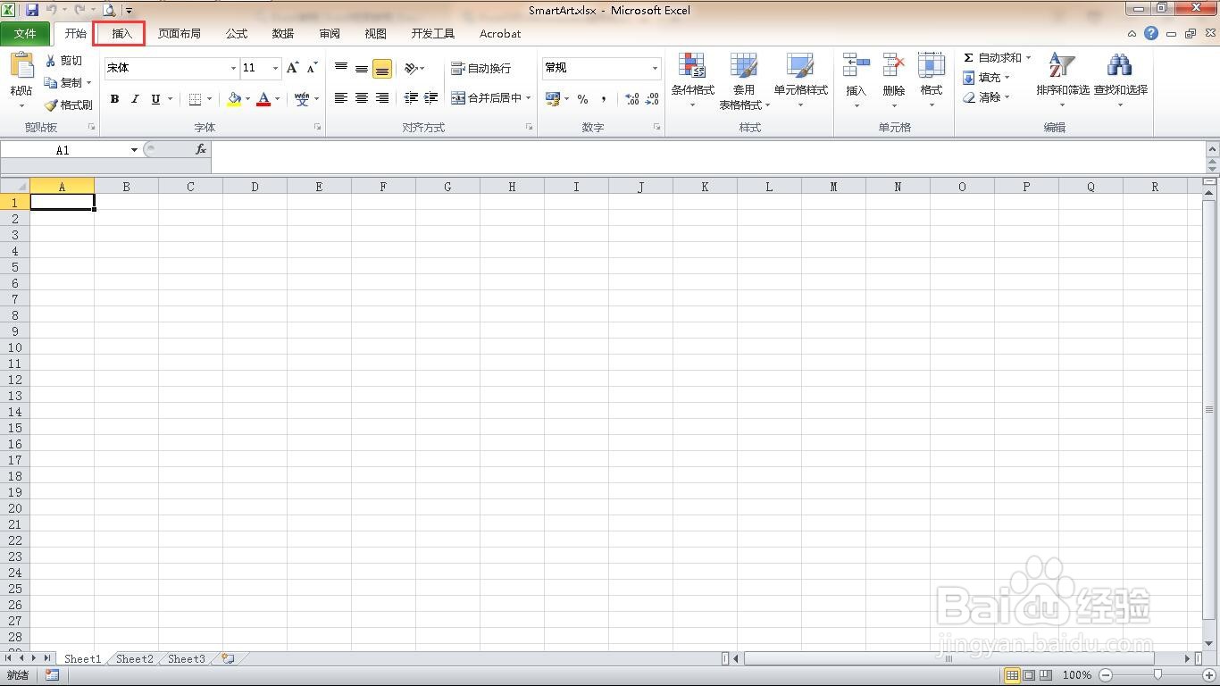Cut selection with 剪切 scissors
Viewport: 1220px width, 686px height.
click(63, 61)
